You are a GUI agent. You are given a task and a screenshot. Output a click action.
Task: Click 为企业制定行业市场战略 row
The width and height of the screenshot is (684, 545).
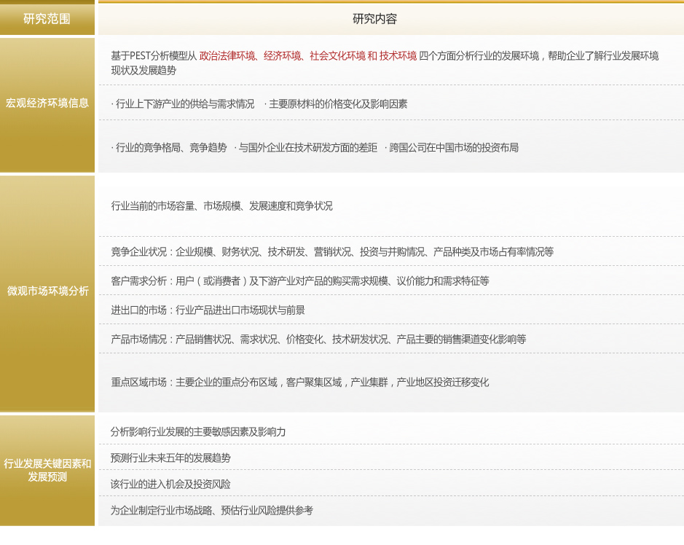(x=391, y=511)
